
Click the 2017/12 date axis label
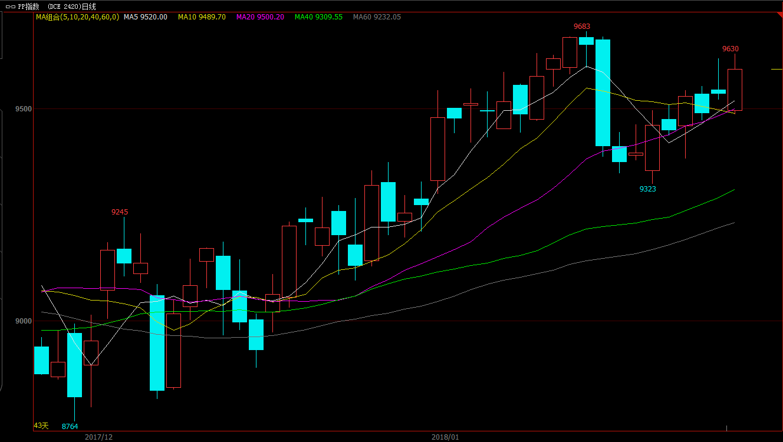pos(98,437)
